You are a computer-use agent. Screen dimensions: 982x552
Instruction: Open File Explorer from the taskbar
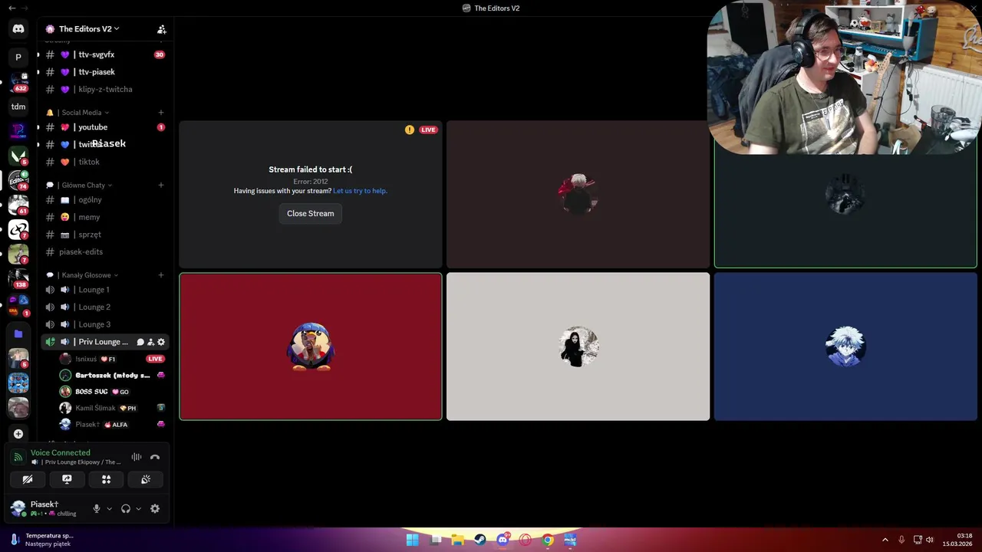click(x=457, y=540)
